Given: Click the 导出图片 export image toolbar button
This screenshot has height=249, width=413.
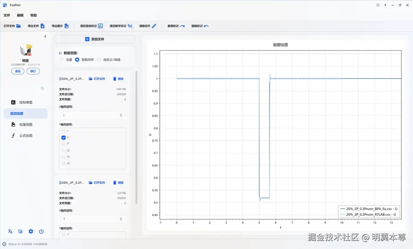Looking at the screenshot, I should coord(60,26).
